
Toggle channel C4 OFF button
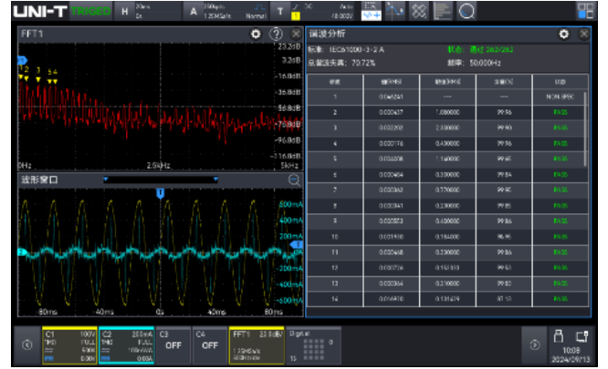pos(209,344)
